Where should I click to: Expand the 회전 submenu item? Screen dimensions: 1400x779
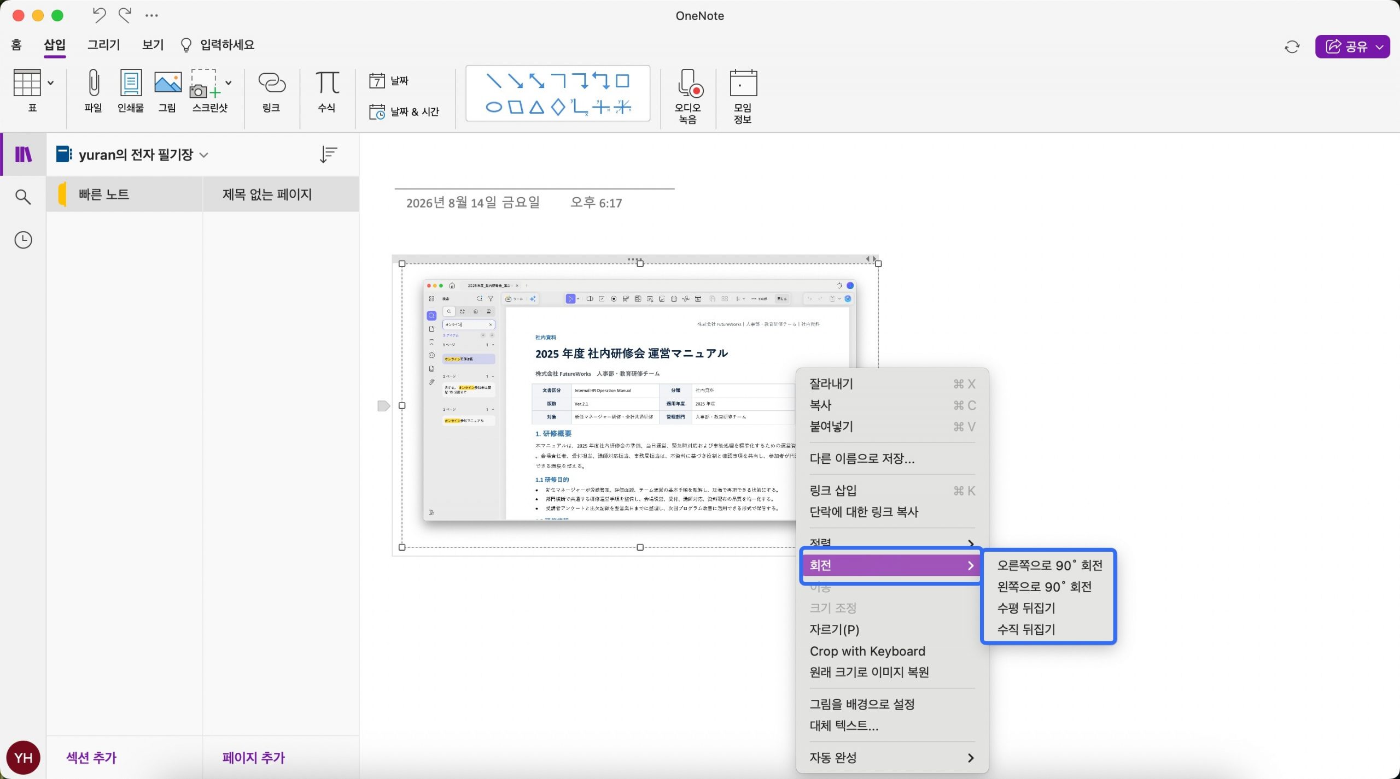[x=892, y=565]
